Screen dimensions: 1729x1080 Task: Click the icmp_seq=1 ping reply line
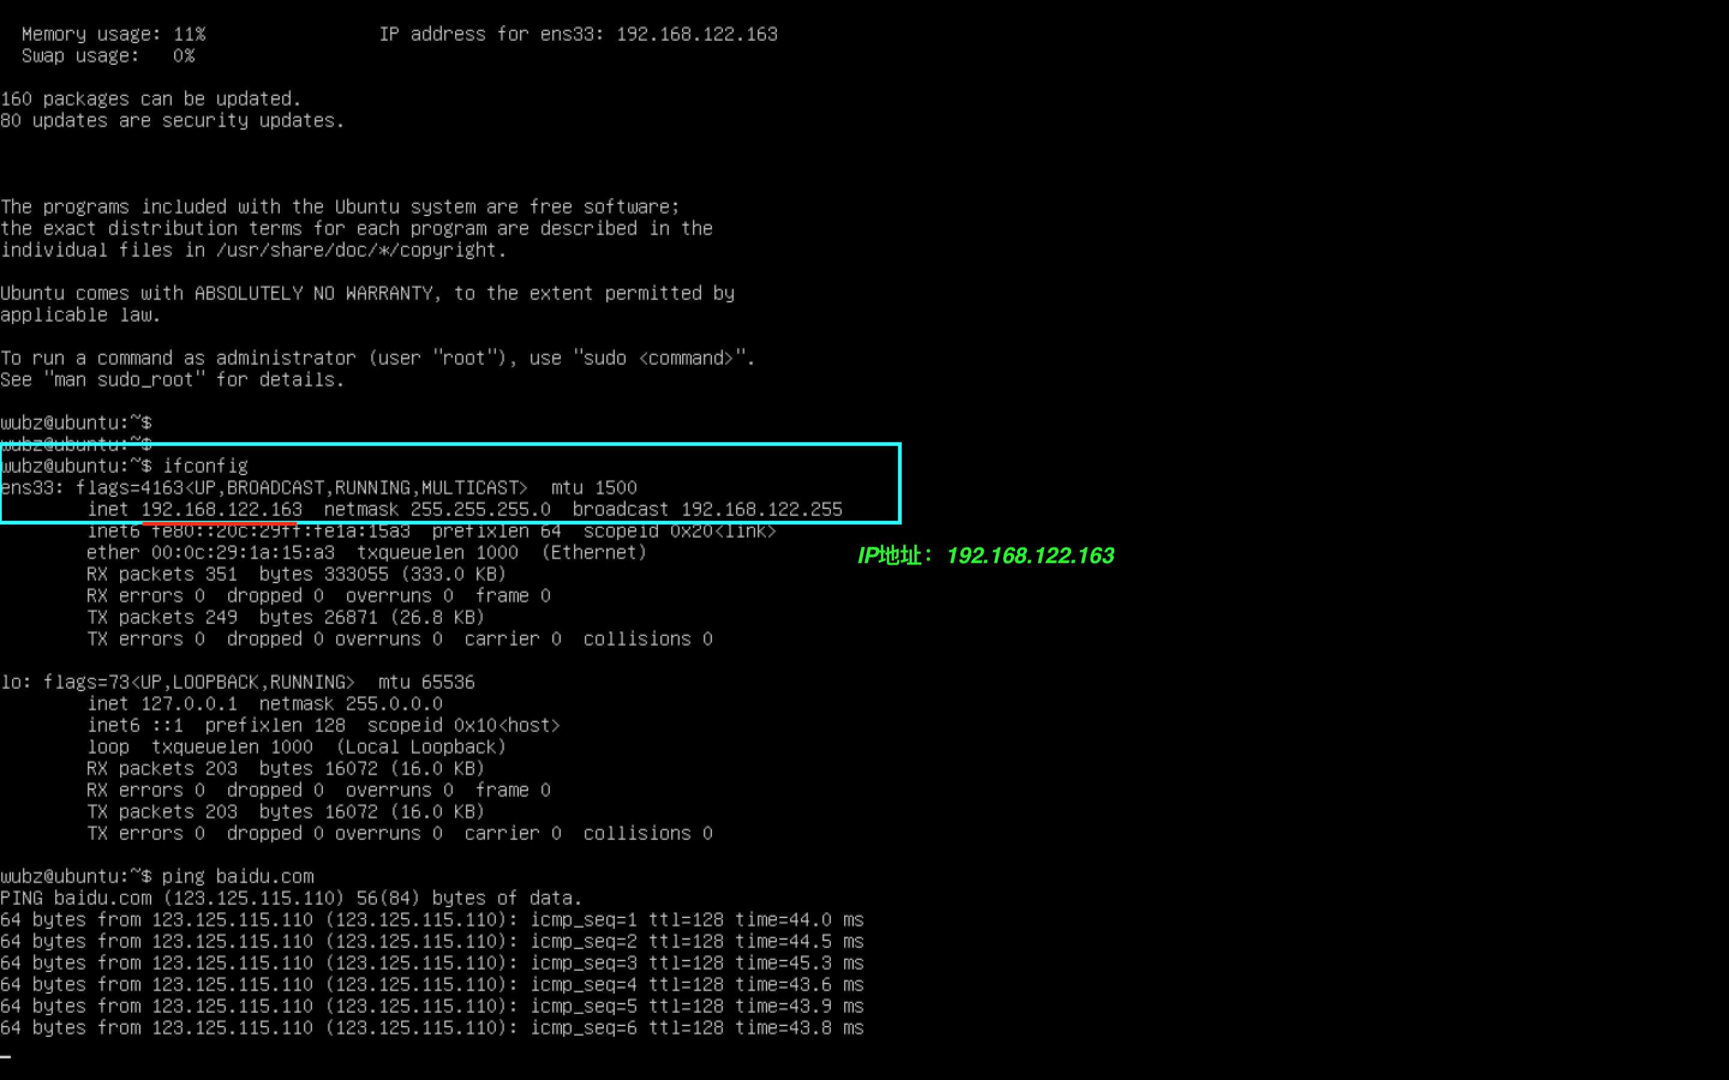point(432,920)
